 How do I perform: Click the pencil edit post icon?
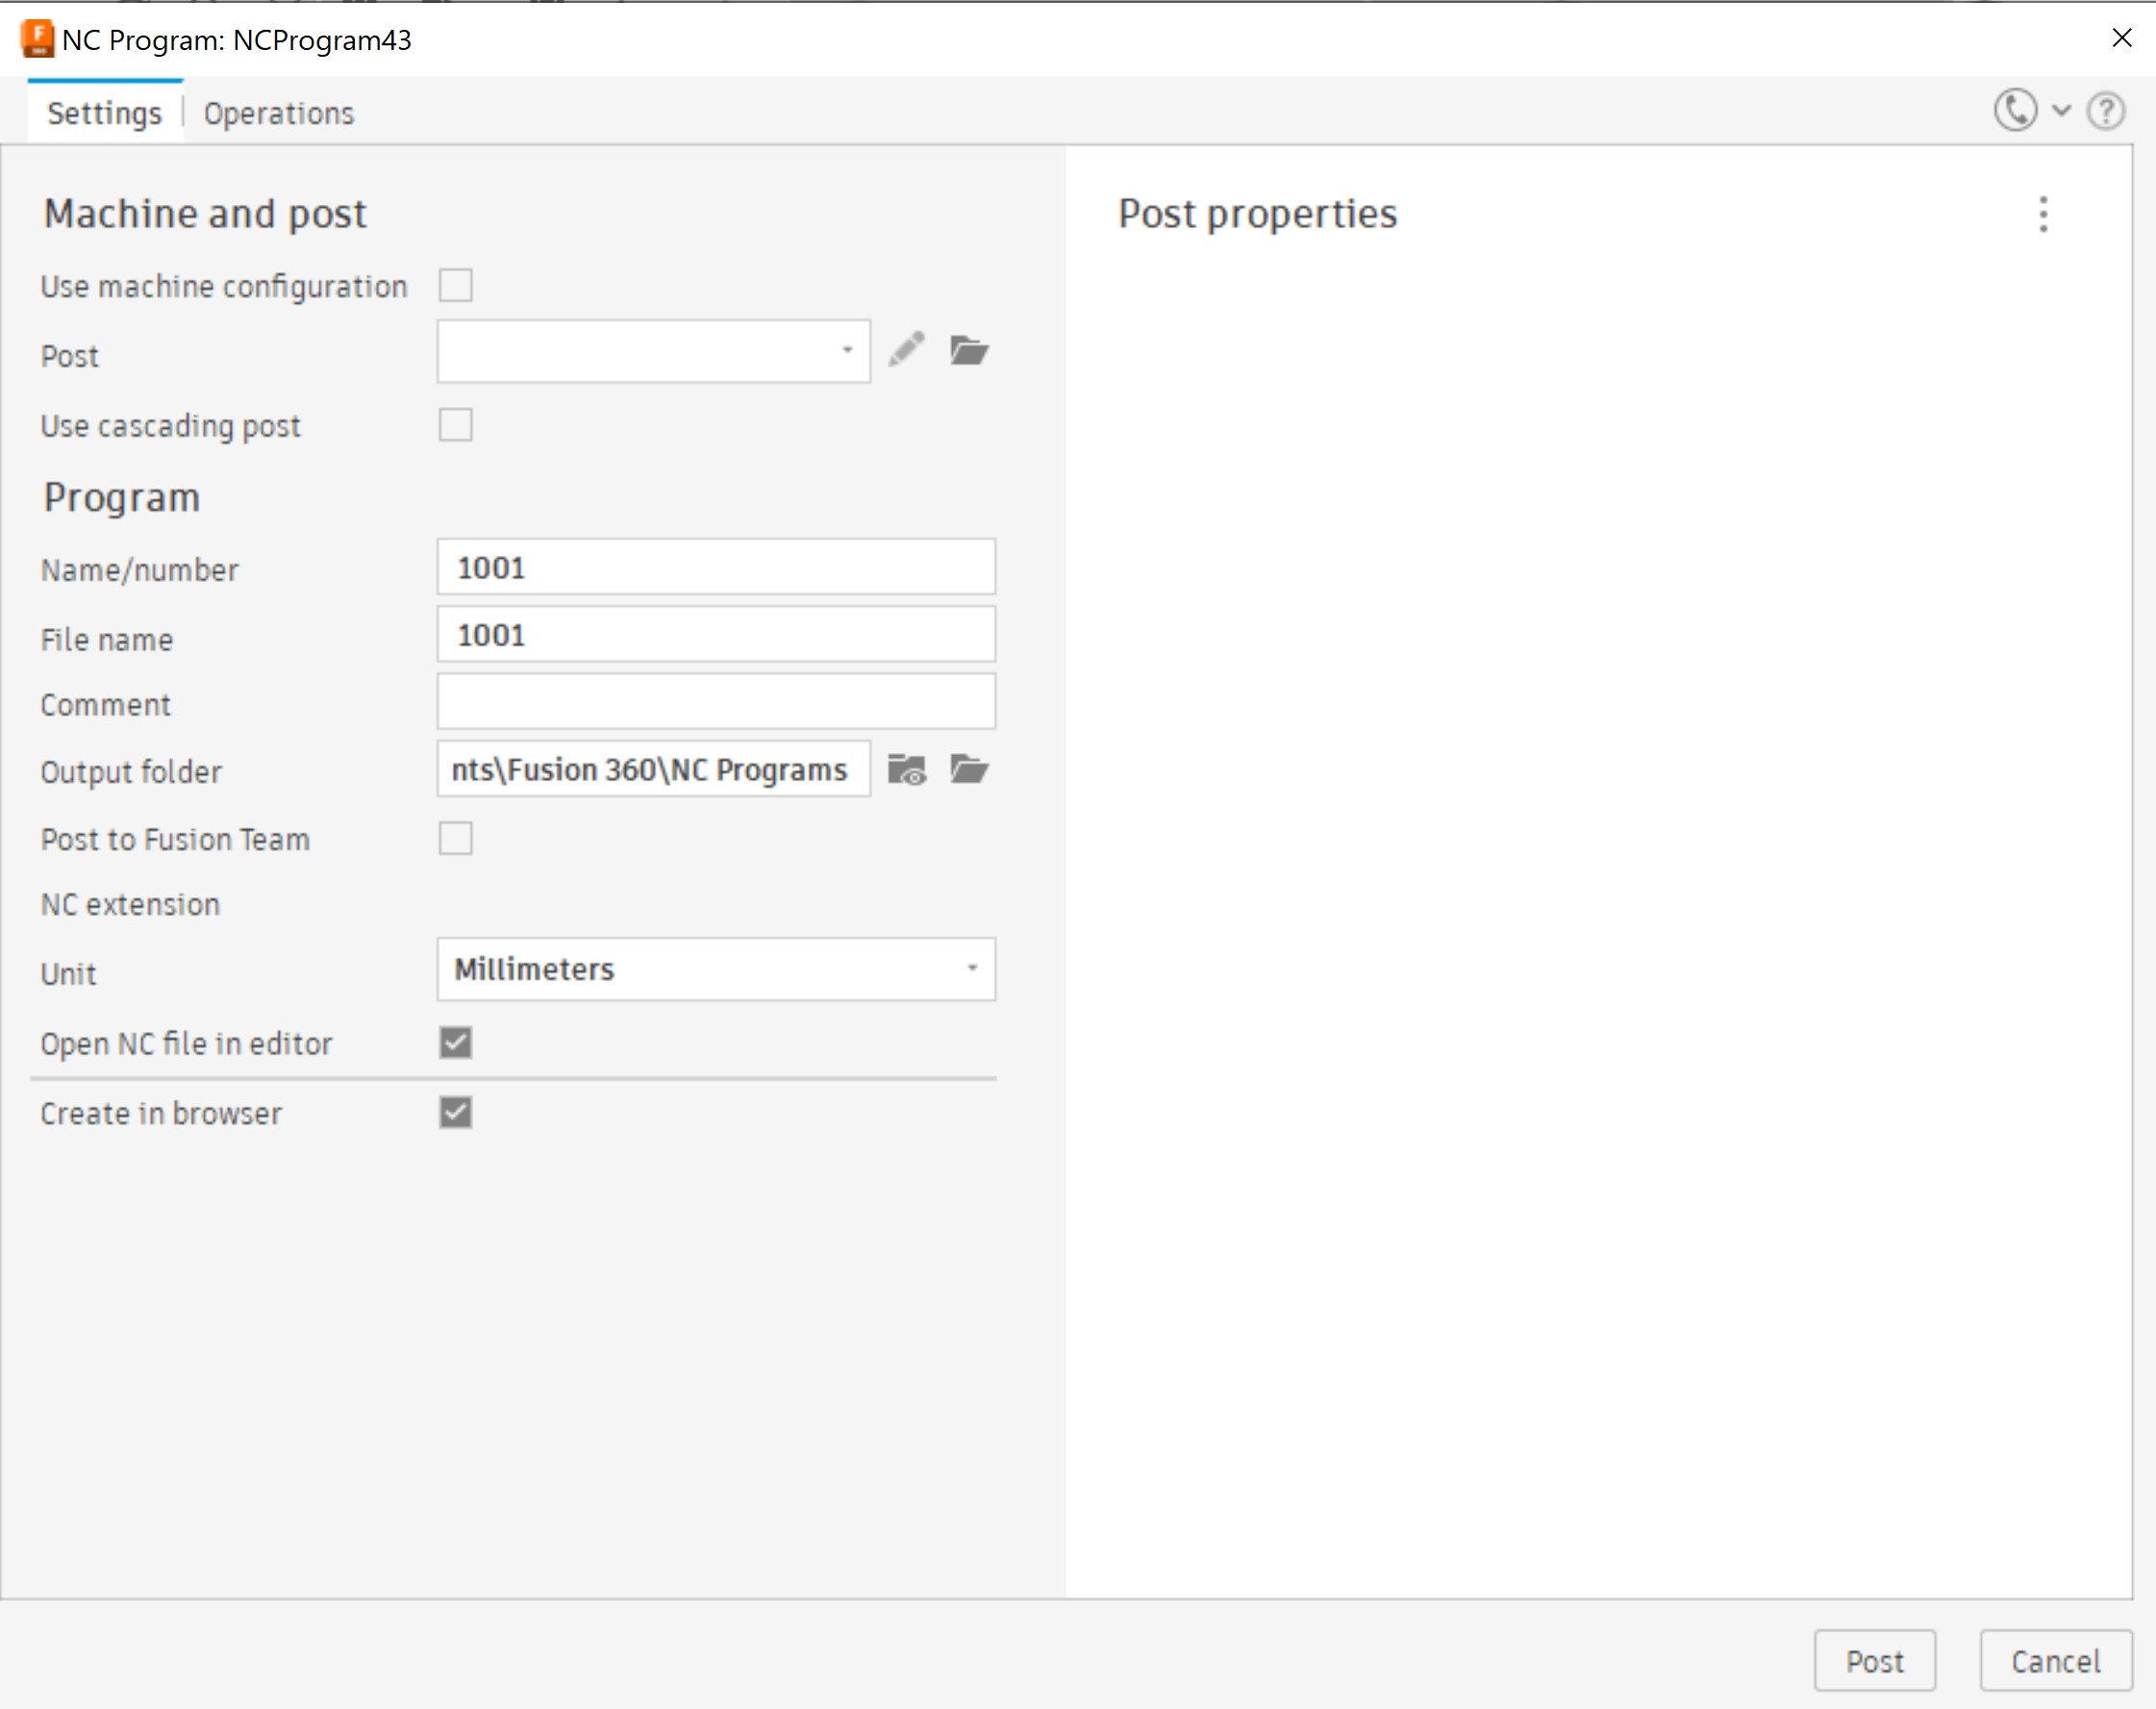click(x=906, y=350)
